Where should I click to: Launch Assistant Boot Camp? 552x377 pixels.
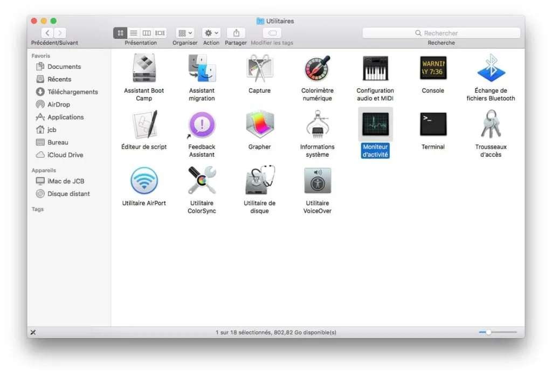(143, 68)
